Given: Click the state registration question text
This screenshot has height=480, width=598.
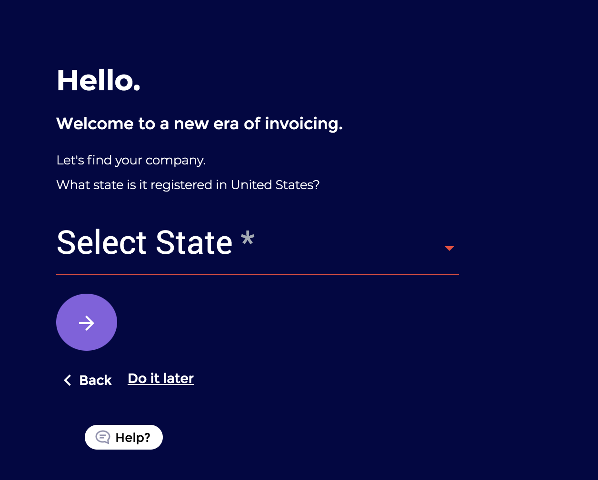Looking at the screenshot, I should point(188,185).
